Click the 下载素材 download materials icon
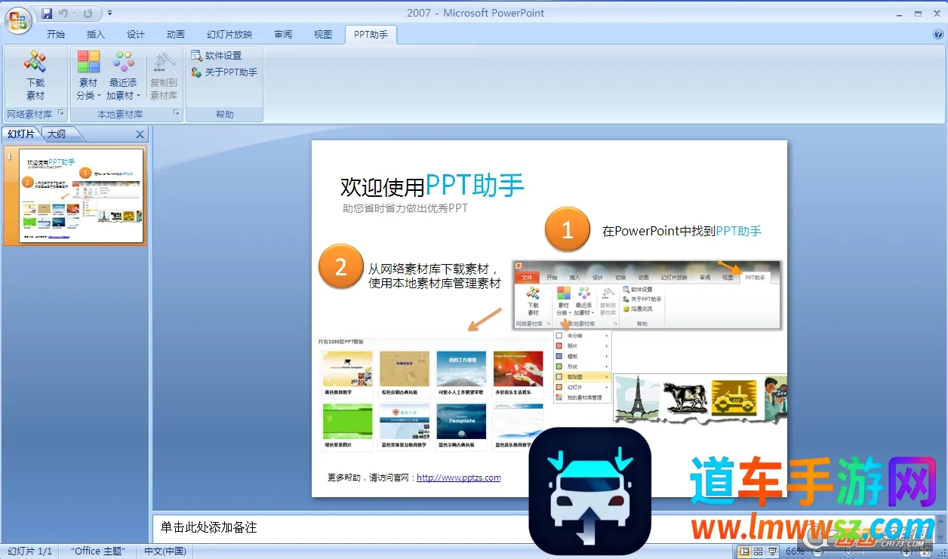 (35, 75)
